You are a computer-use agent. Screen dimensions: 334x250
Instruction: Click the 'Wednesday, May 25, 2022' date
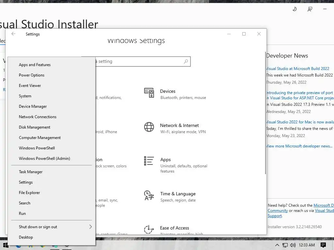click(289, 112)
